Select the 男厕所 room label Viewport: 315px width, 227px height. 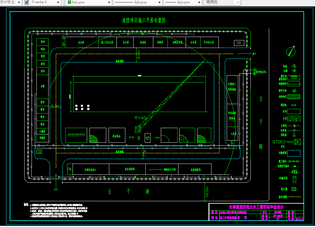tap(42, 138)
